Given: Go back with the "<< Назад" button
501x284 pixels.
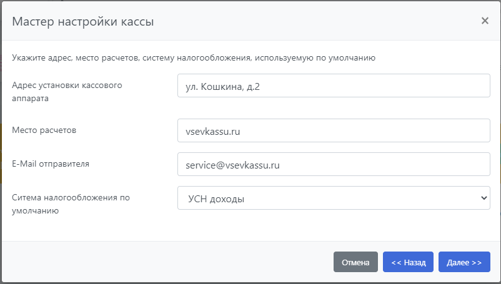Looking at the screenshot, I should click(408, 263).
